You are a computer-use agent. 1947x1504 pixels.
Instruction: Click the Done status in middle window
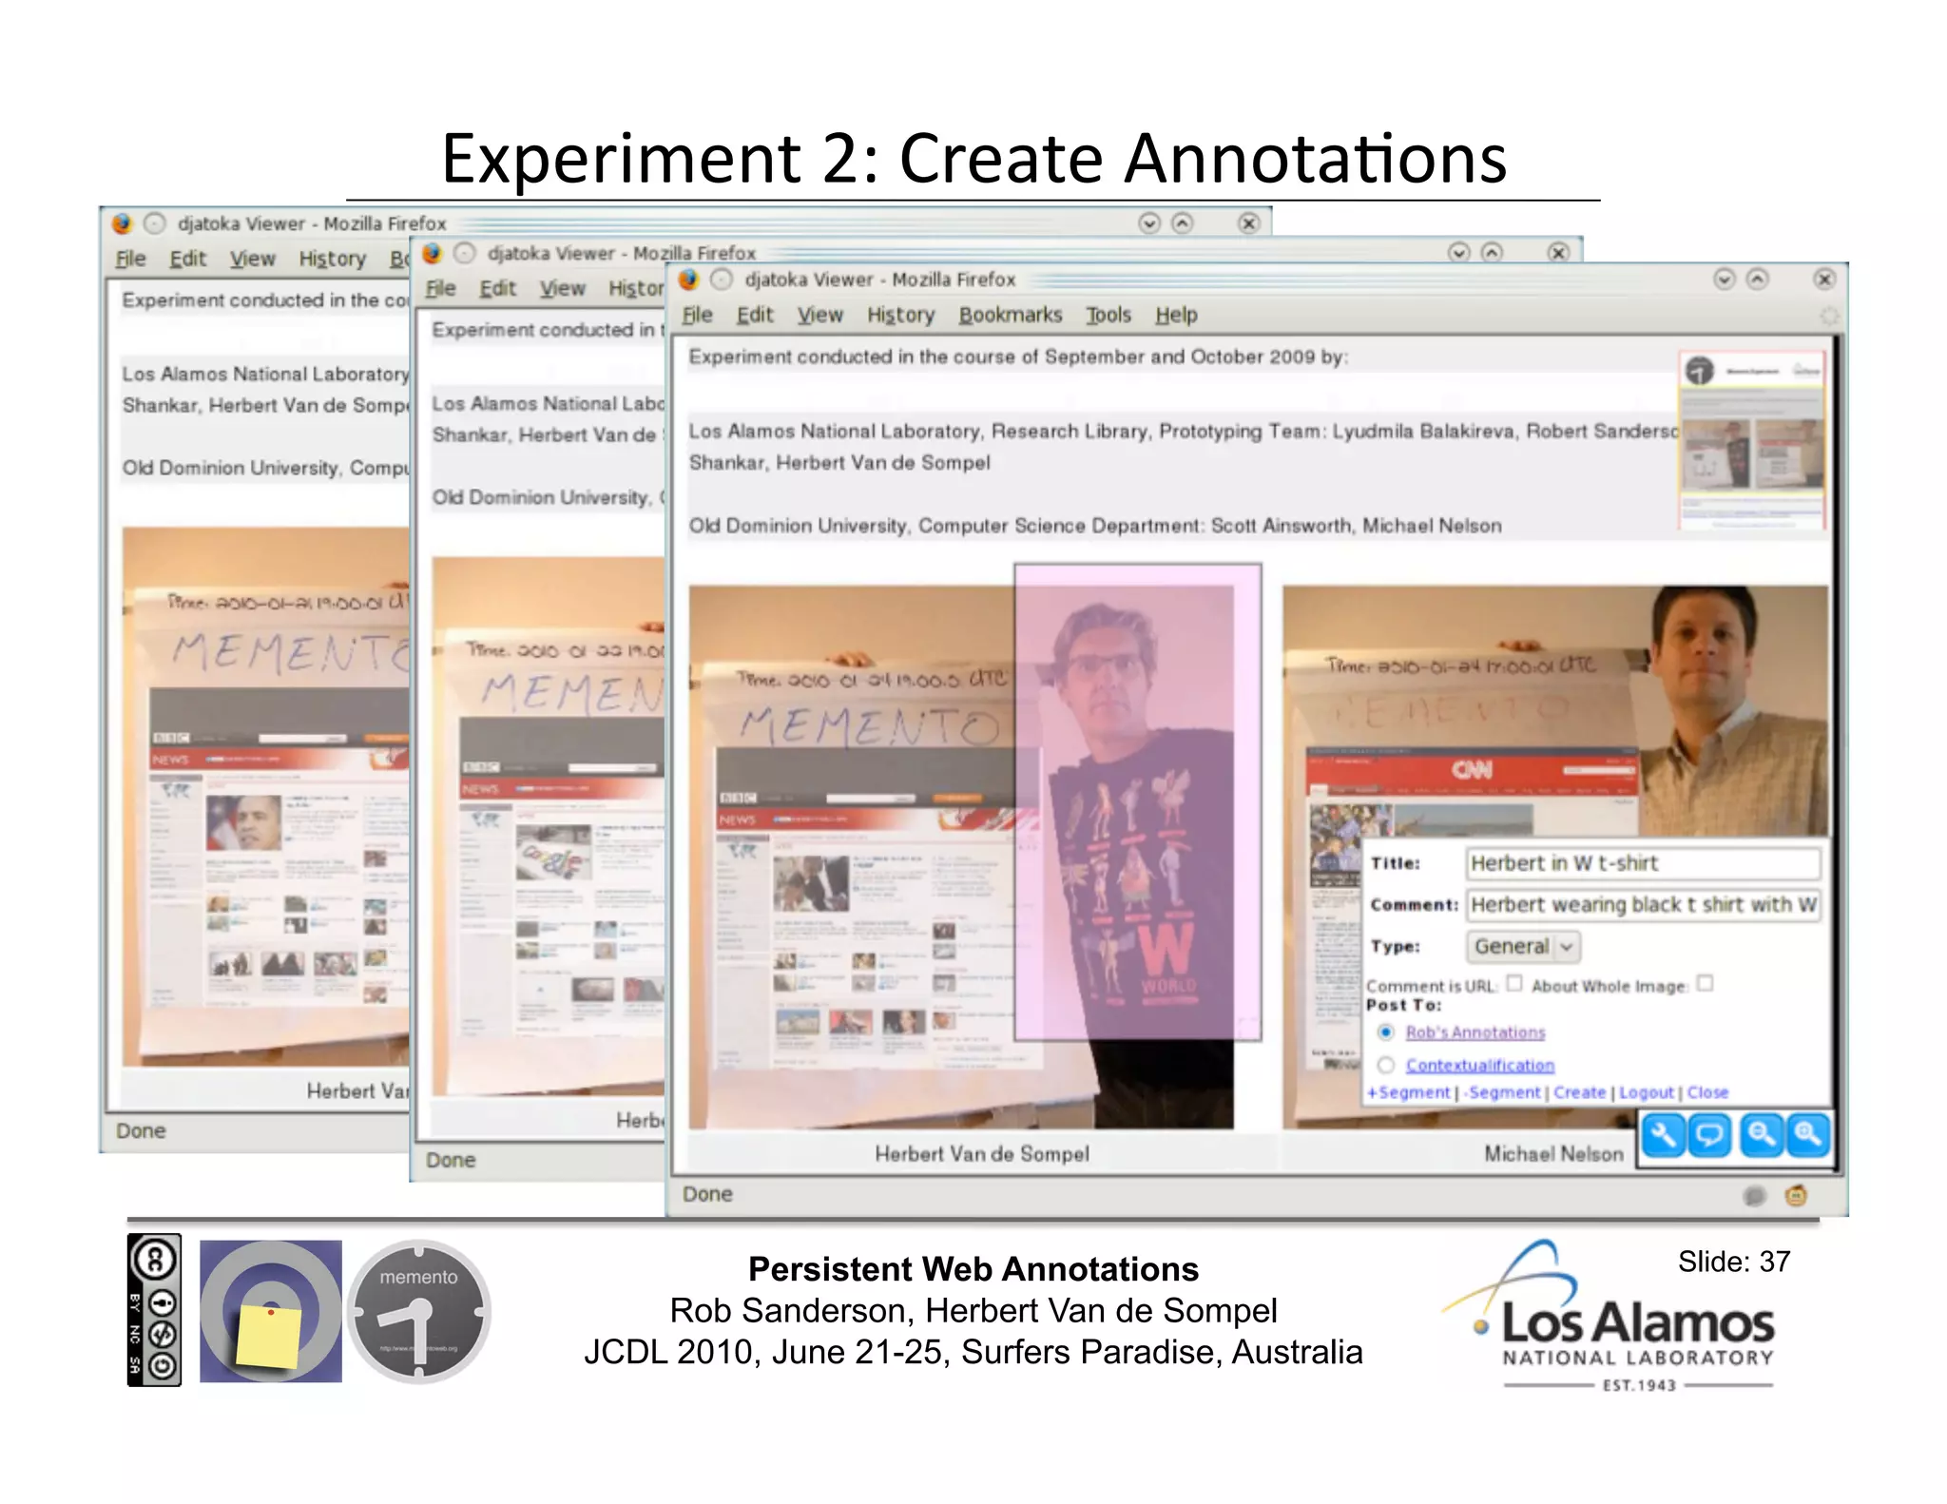point(451,1161)
